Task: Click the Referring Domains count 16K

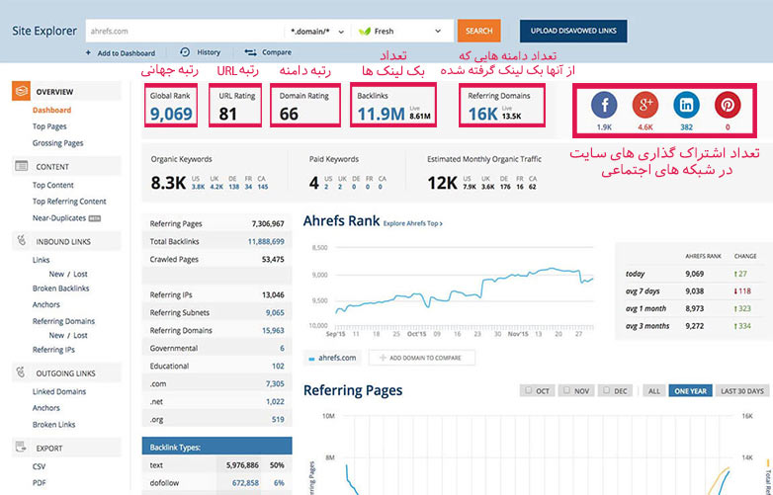Action: (x=482, y=114)
